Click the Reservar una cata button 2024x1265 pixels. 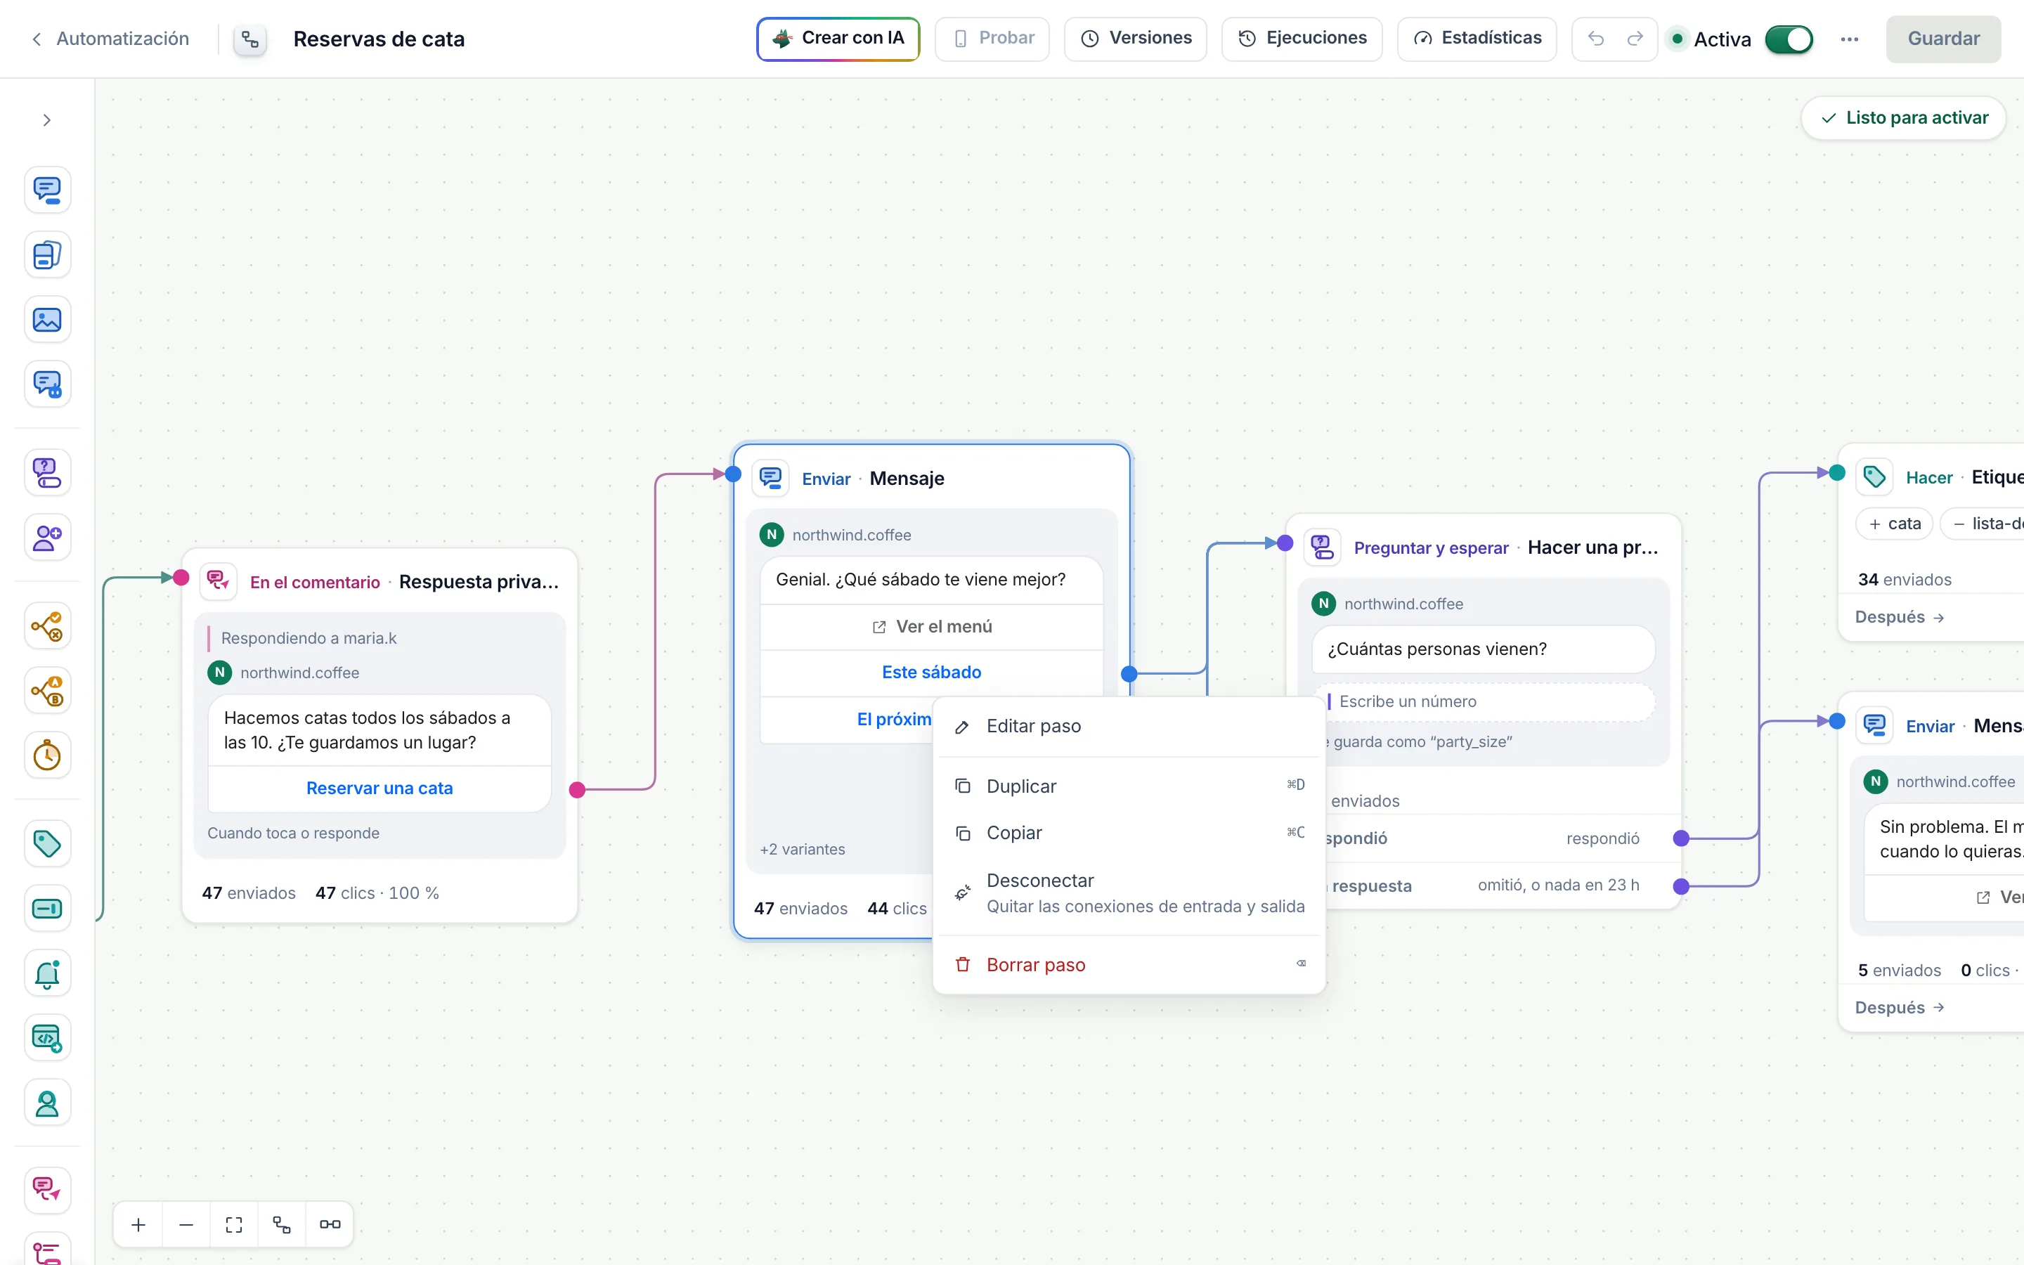pos(379,788)
